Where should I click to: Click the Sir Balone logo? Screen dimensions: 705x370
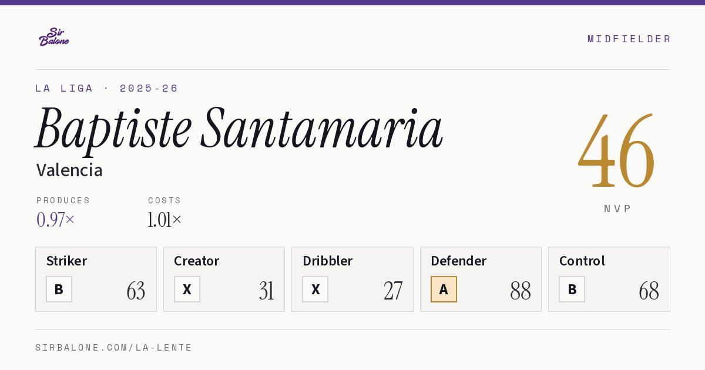pos(54,37)
